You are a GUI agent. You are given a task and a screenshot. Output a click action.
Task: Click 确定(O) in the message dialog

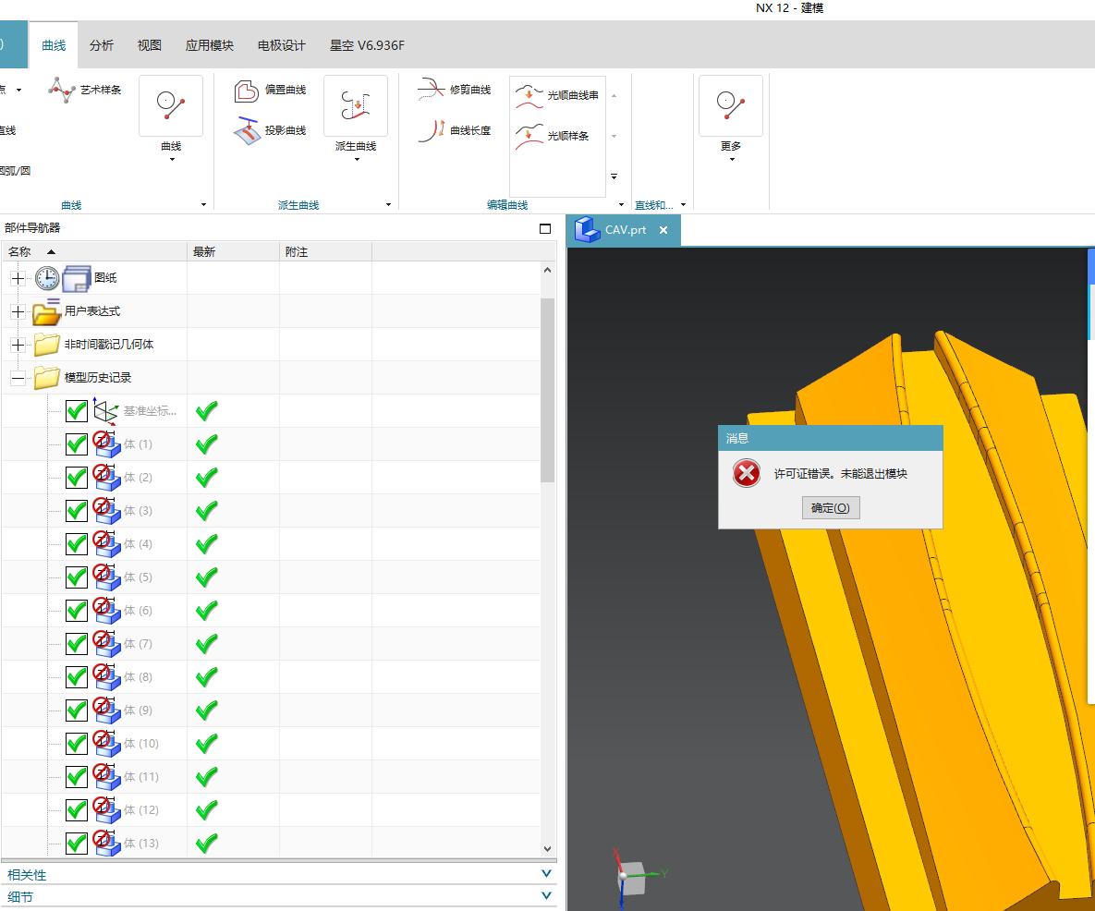click(x=830, y=508)
